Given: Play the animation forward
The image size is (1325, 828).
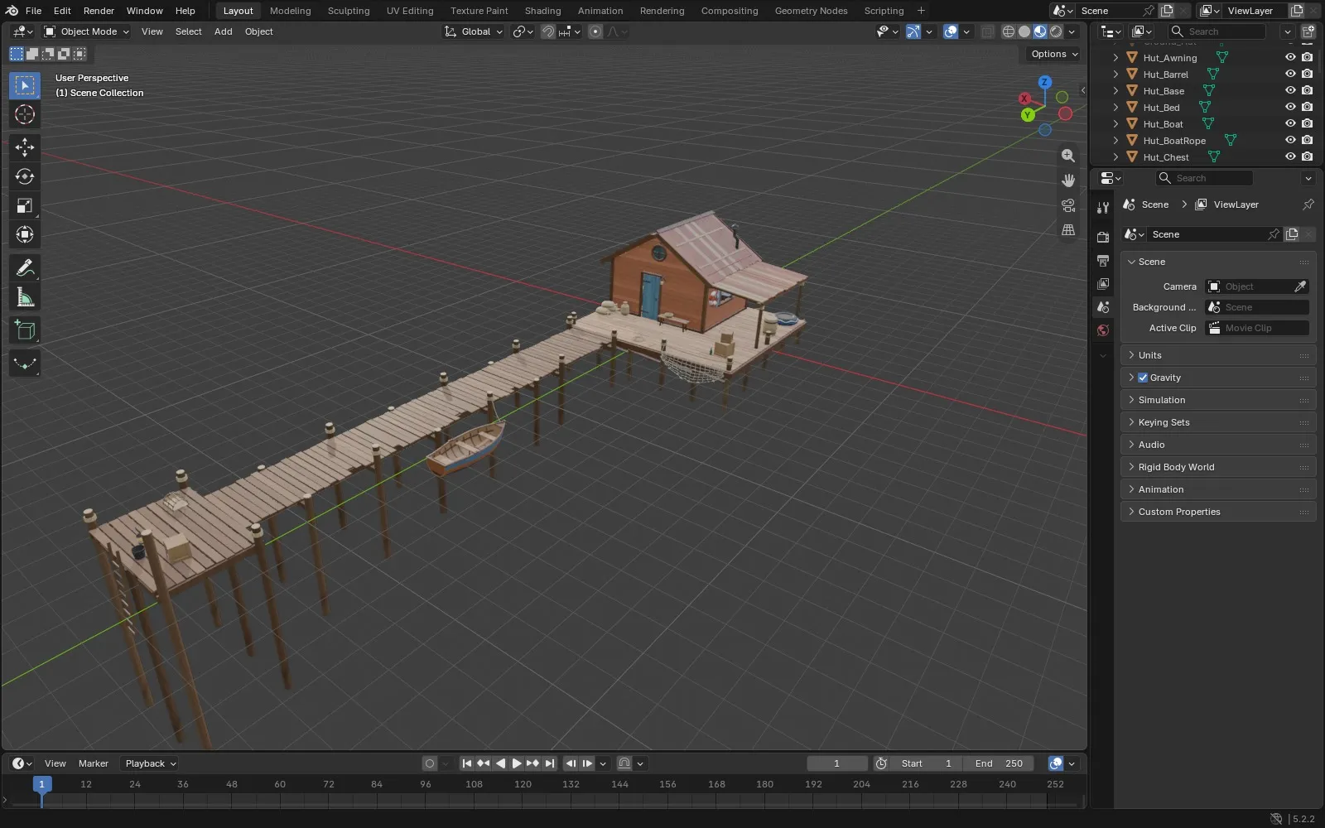Looking at the screenshot, I should [517, 763].
